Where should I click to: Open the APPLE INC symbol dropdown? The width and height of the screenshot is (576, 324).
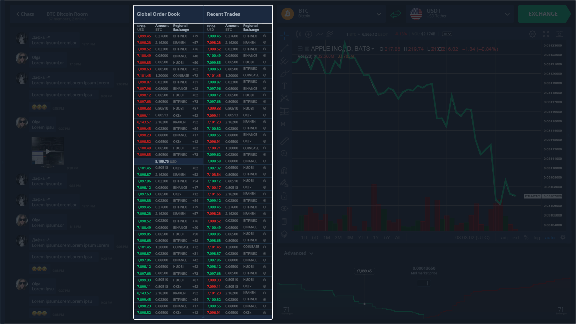click(x=372, y=49)
